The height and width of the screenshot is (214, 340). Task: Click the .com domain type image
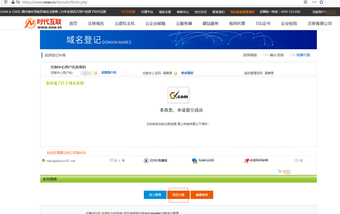(178, 95)
